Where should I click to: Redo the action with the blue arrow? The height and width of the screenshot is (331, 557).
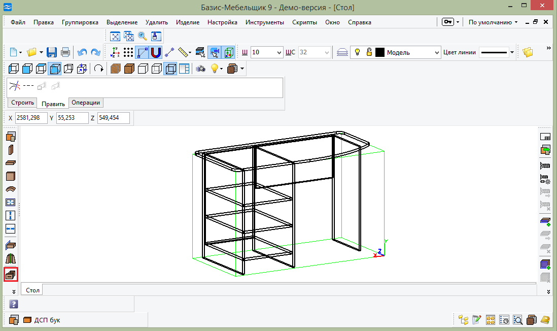coord(95,52)
